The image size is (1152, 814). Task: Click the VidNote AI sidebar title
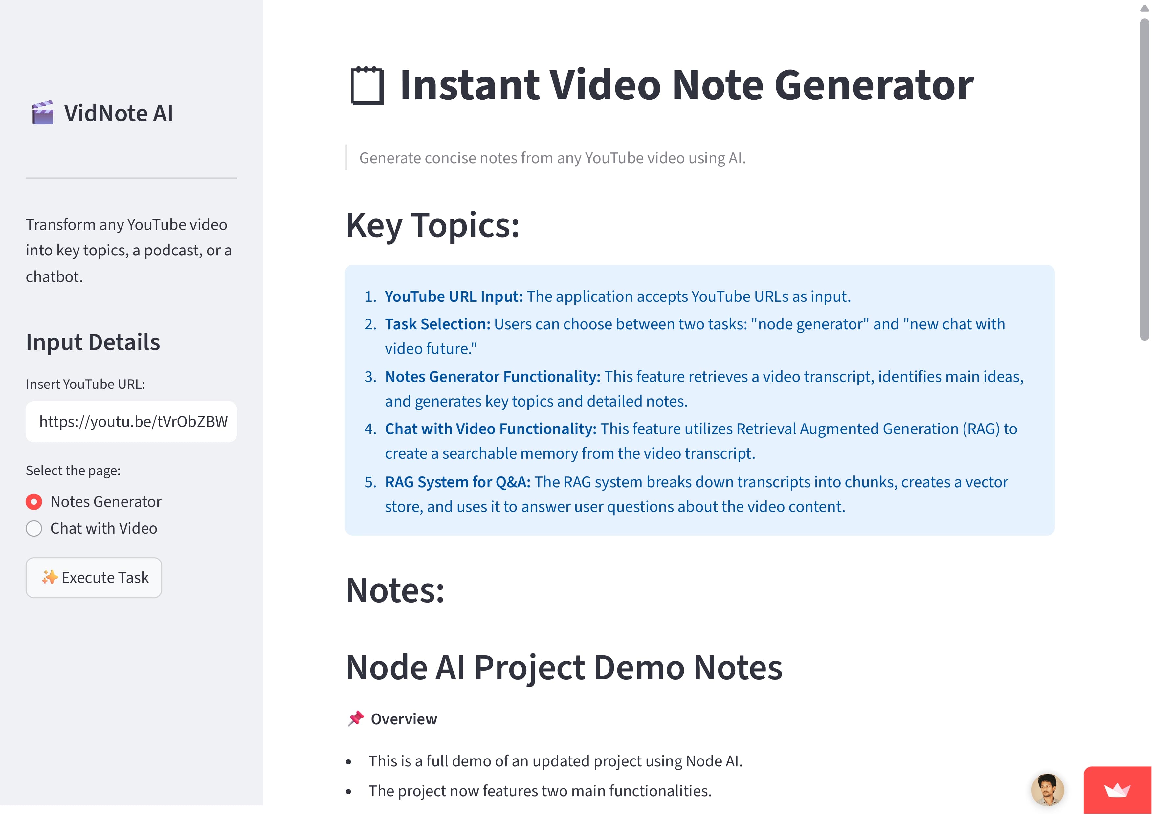(x=119, y=113)
